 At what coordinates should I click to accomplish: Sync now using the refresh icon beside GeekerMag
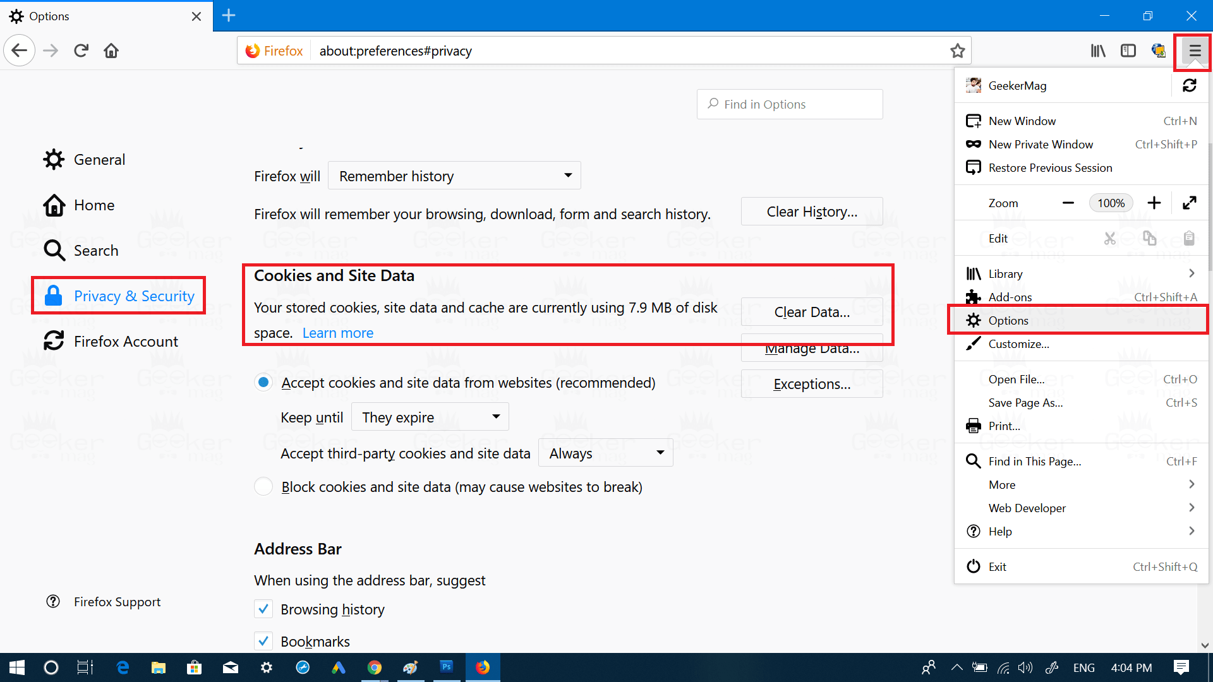1190,85
